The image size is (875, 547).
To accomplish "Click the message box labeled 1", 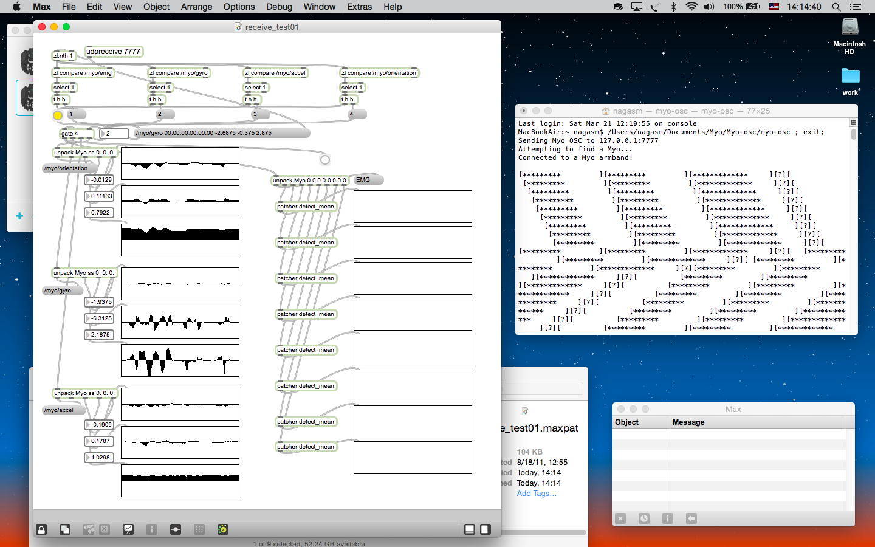I will click(x=77, y=114).
